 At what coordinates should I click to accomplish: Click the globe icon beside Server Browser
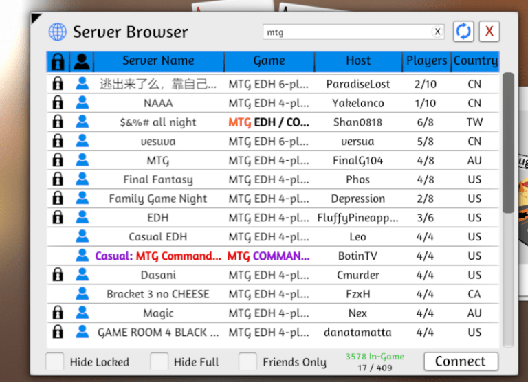[x=58, y=32]
